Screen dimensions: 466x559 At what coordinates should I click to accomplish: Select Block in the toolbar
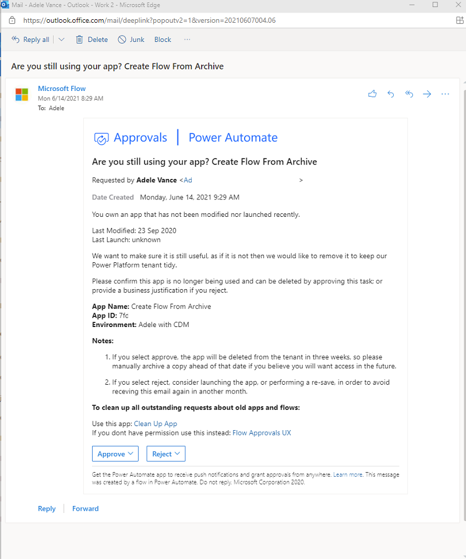click(163, 39)
